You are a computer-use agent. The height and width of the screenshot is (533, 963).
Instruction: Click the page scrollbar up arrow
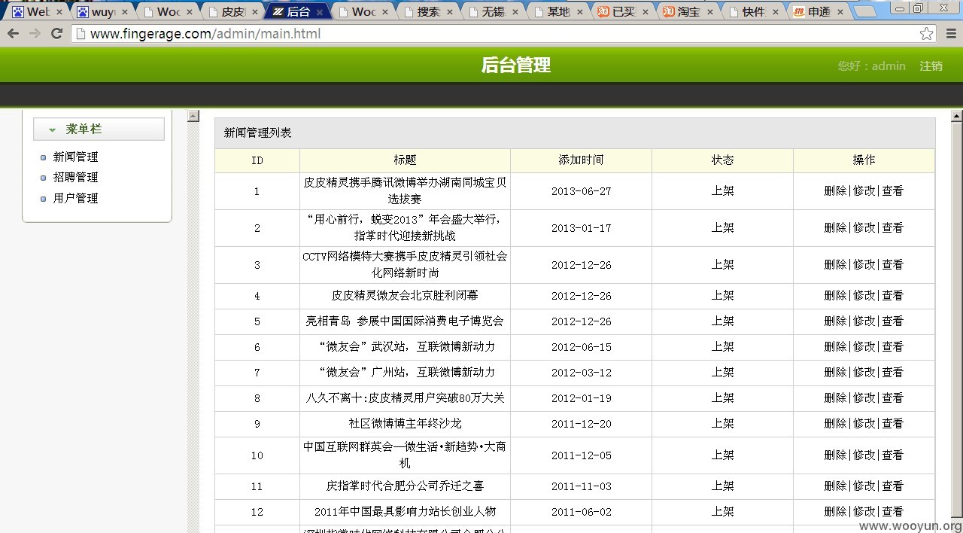click(x=957, y=116)
